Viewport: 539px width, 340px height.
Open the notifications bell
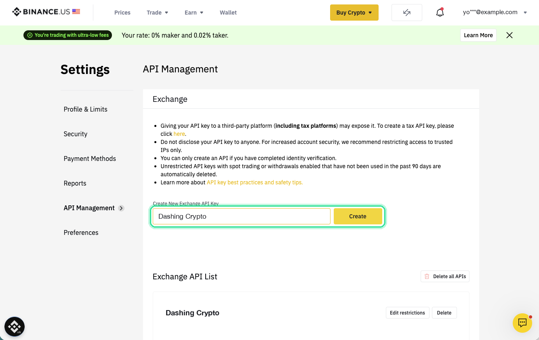(440, 13)
